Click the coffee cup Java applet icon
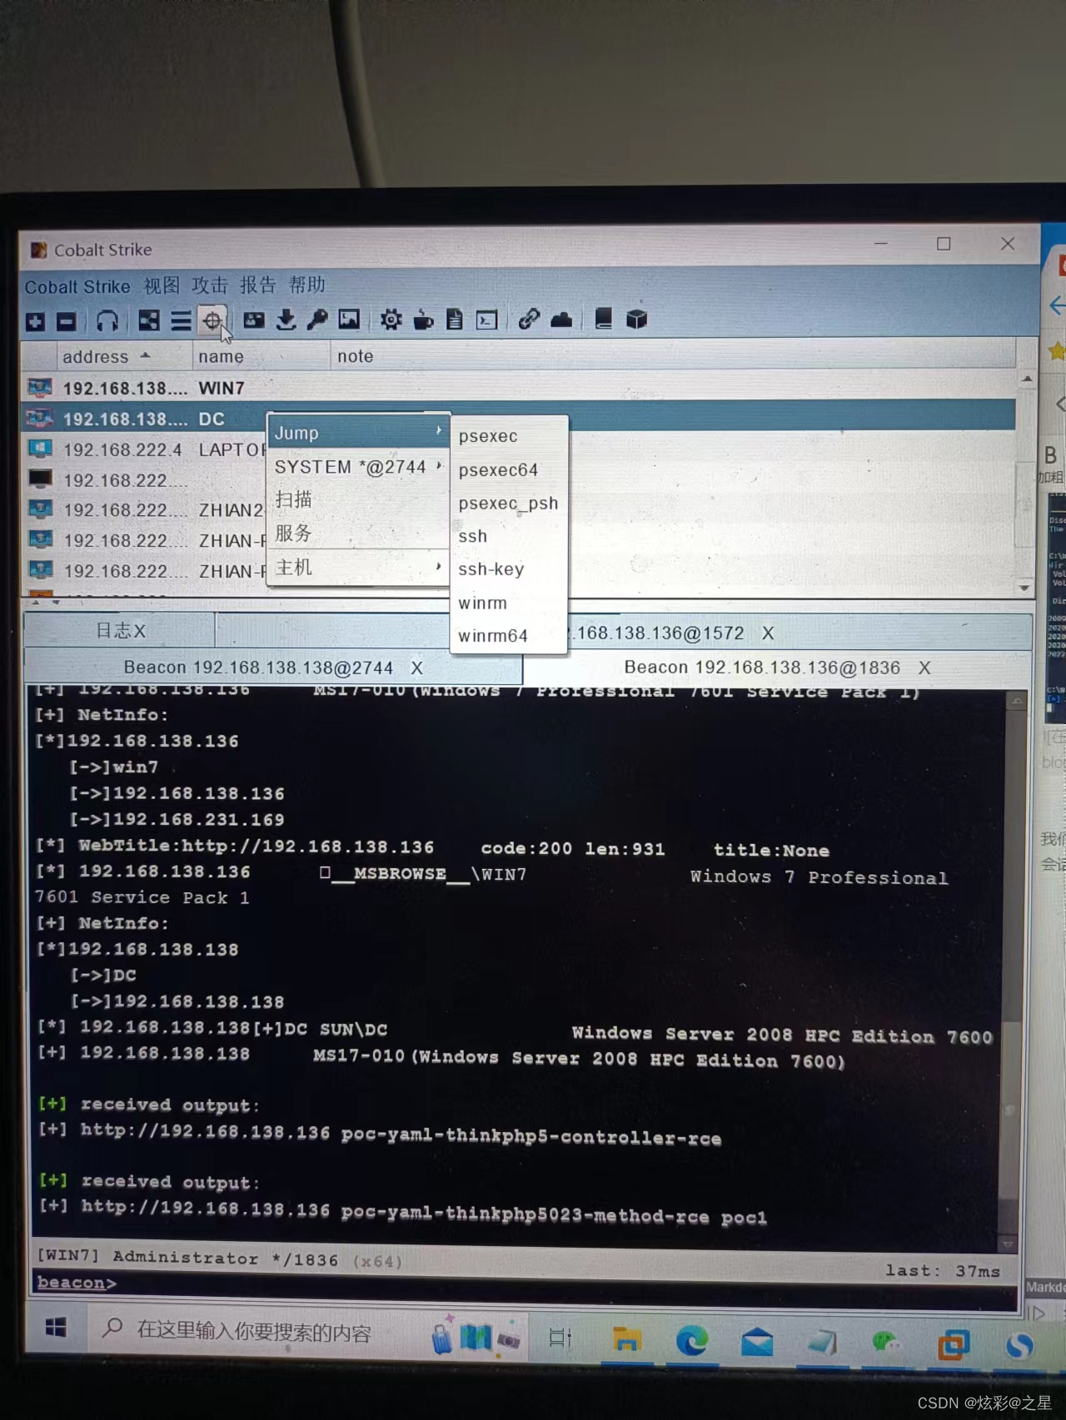This screenshot has width=1066, height=1420. point(423,320)
